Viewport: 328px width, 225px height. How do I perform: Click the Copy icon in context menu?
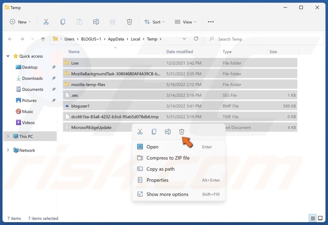[154, 132]
